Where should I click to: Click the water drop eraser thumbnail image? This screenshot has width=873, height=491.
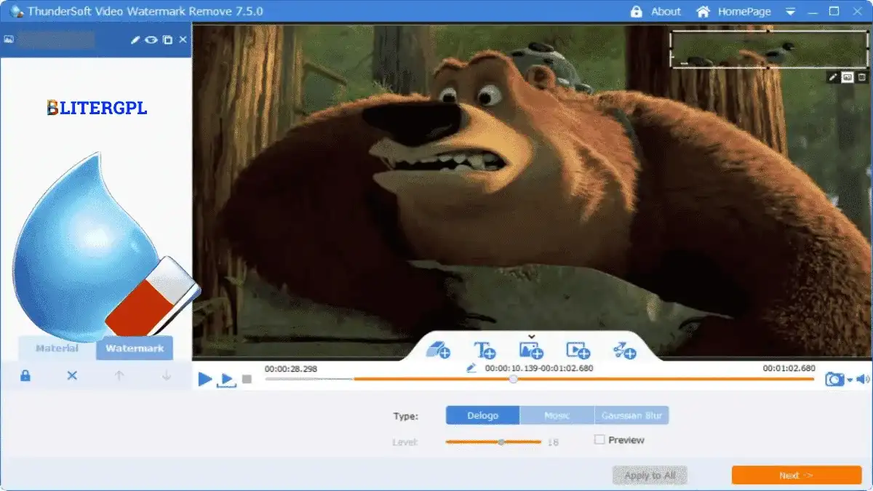(105, 246)
